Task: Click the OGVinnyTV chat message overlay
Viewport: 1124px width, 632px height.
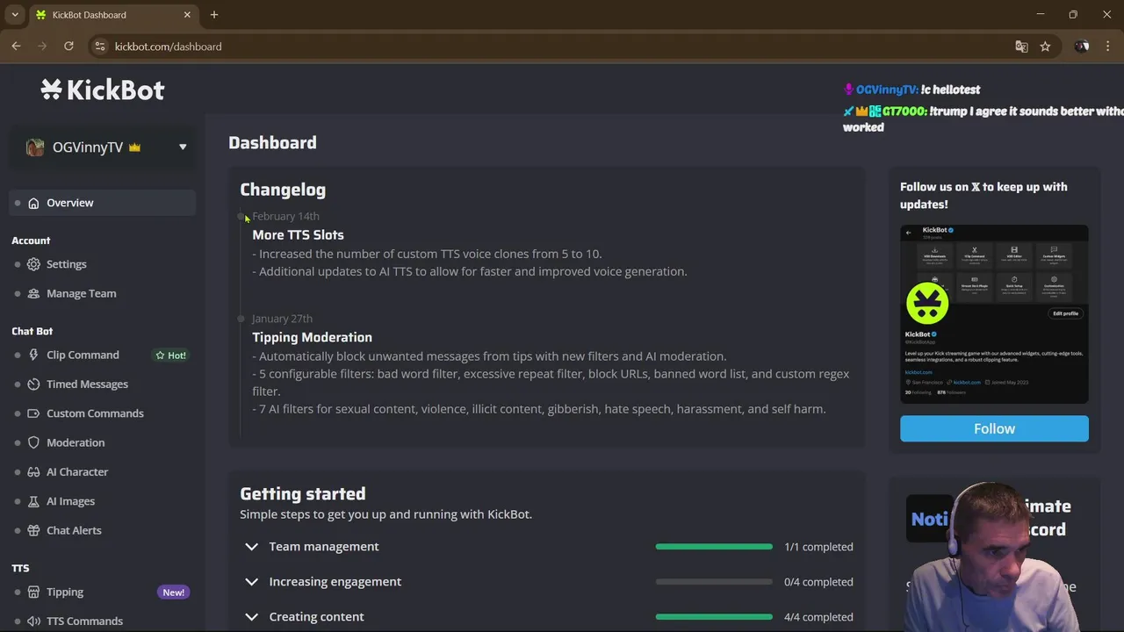Action: [x=911, y=90]
